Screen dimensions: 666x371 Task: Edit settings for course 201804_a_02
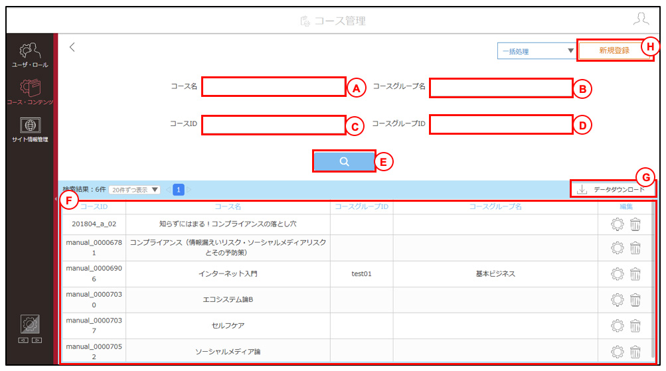coord(617,224)
